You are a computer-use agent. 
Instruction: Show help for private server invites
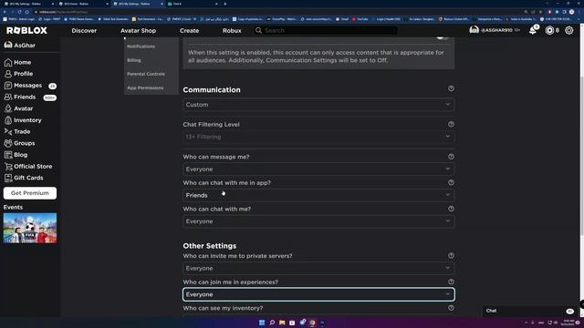tap(451, 256)
